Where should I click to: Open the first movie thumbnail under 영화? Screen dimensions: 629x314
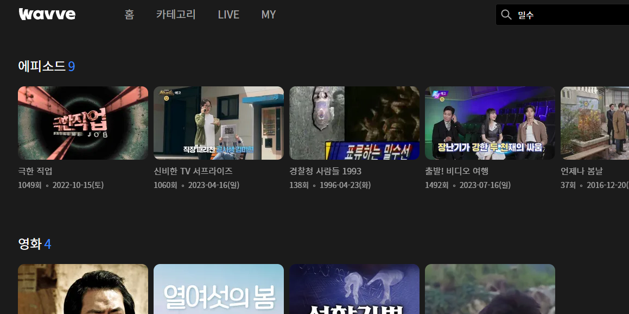(82, 289)
